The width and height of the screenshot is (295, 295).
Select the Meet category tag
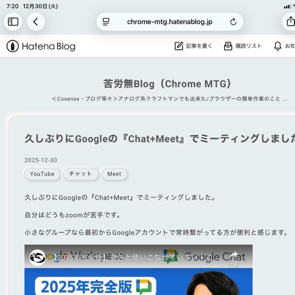point(114,174)
